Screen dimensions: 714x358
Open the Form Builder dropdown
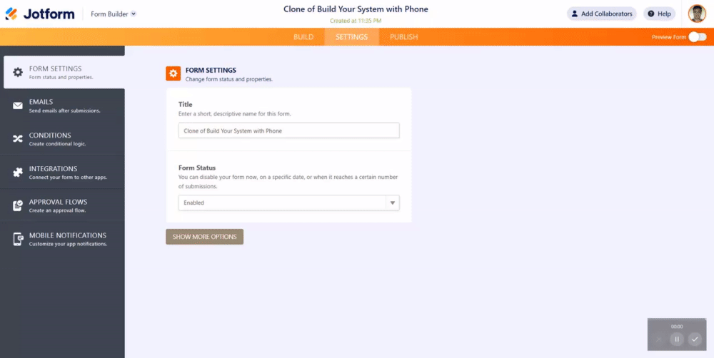coord(114,14)
